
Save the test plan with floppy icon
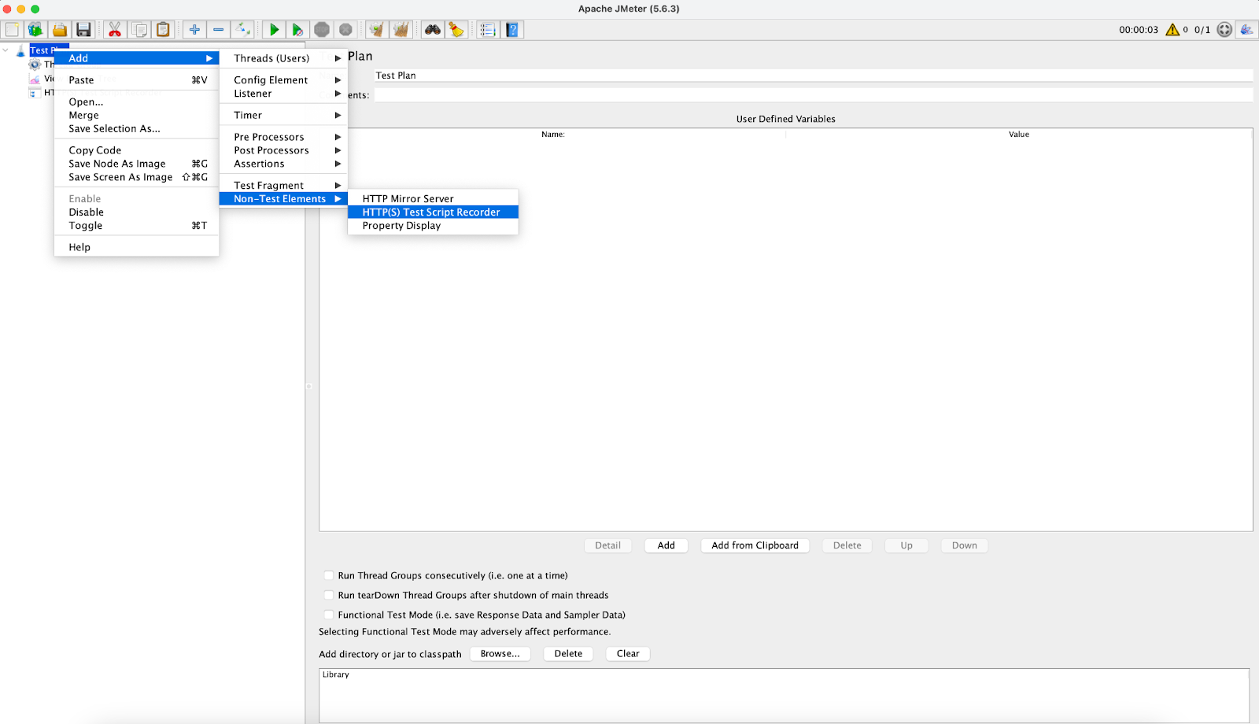coord(83,30)
